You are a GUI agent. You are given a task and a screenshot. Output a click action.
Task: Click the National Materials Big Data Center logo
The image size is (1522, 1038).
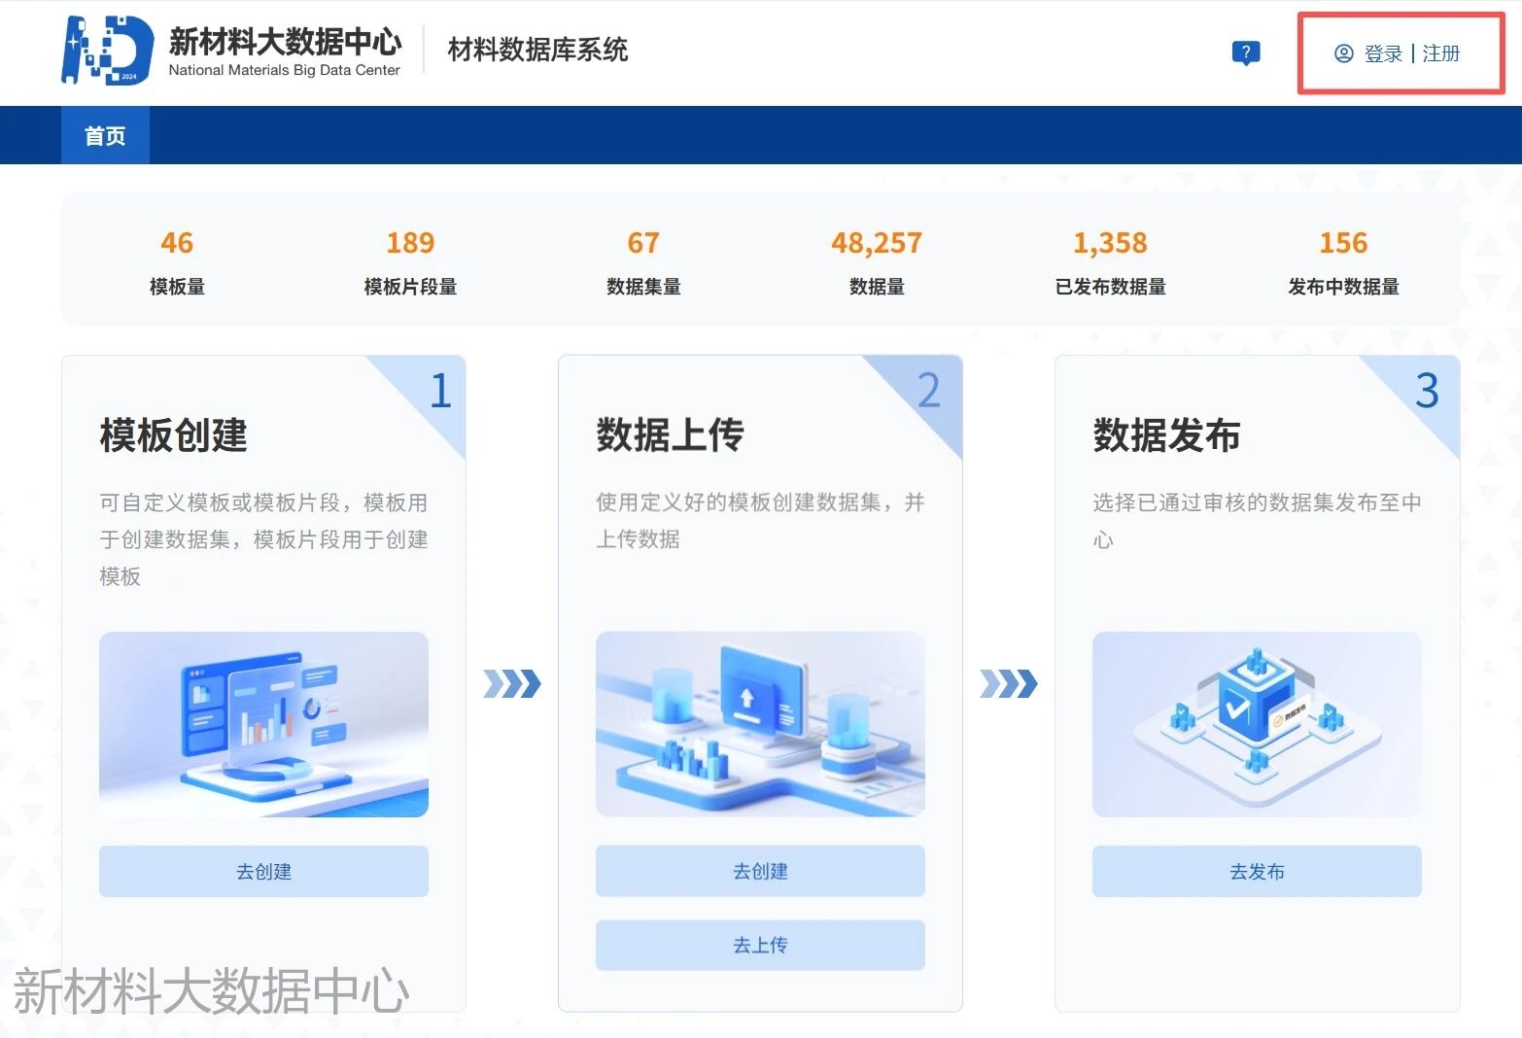[x=108, y=50]
